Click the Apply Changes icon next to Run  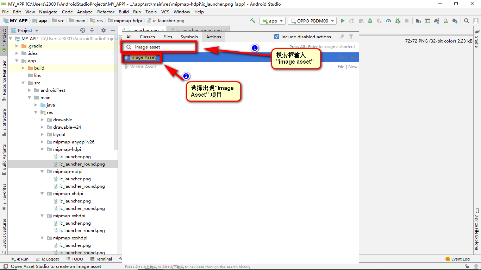(x=352, y=21)
